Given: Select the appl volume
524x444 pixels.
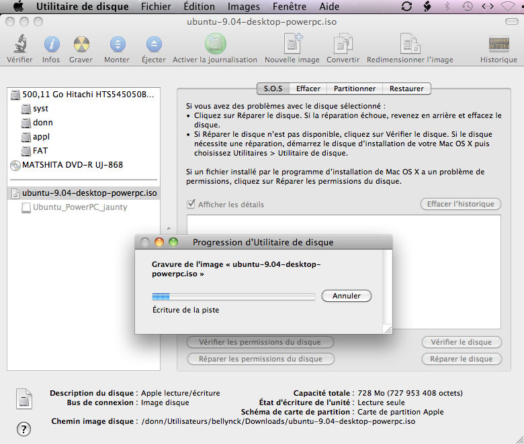Looking at the screenshot, I should pos(83,137).
